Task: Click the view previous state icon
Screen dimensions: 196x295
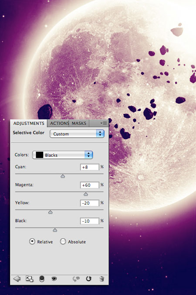Action: (76, 279)
